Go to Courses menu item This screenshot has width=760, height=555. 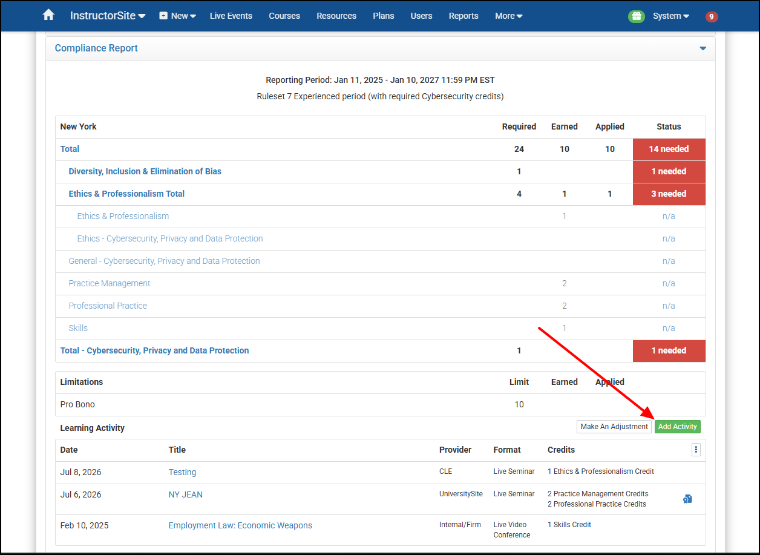(x=284, y=16)
